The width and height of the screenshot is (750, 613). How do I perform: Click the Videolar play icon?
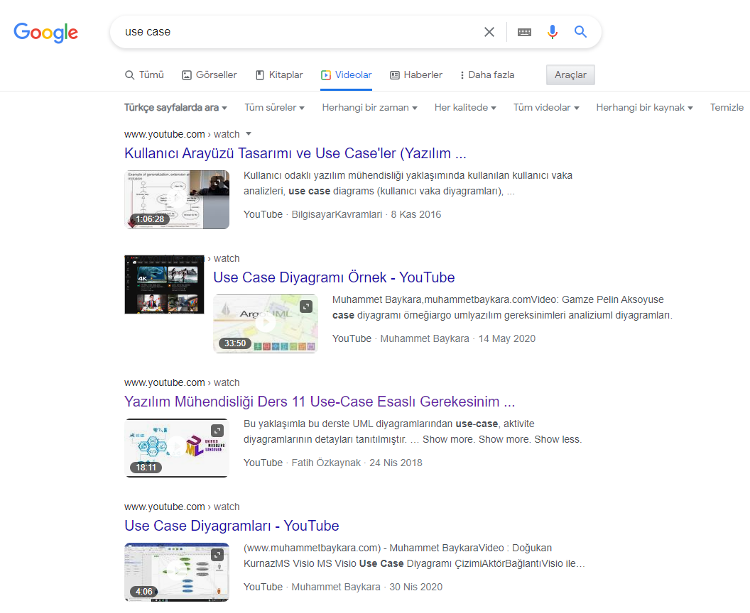click(x=326, y=75)
